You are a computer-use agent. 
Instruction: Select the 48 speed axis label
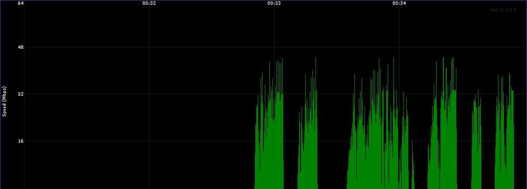[x=21, y=47]
